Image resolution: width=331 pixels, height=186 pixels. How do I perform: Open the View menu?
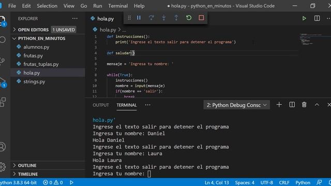[69, 6]
